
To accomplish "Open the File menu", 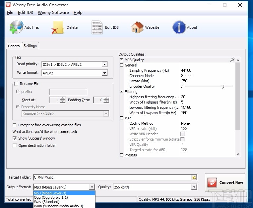I will tap(10, 13).
